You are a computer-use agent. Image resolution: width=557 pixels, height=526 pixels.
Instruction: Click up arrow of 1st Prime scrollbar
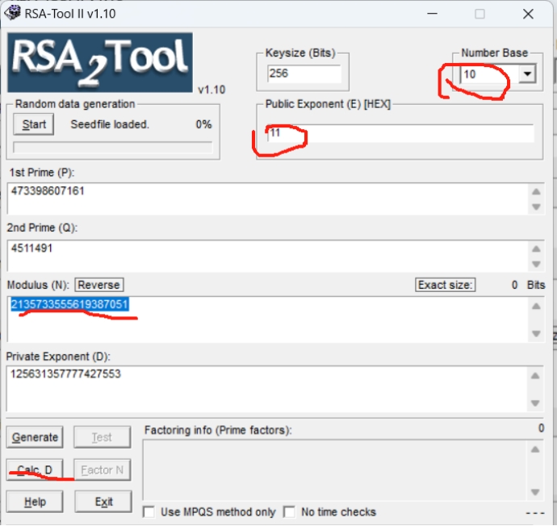[x=535, y=192]
